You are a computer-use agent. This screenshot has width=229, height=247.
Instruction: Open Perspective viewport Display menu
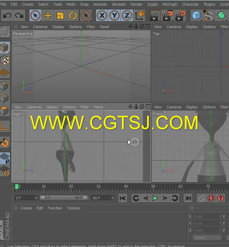(58, 27)
